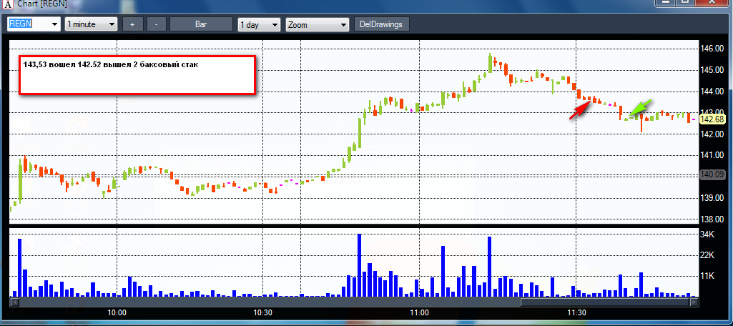Click the plus zoom-in button

[x=133, y=24]
